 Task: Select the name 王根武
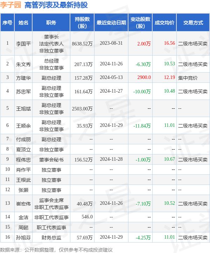tap(23, 180)
